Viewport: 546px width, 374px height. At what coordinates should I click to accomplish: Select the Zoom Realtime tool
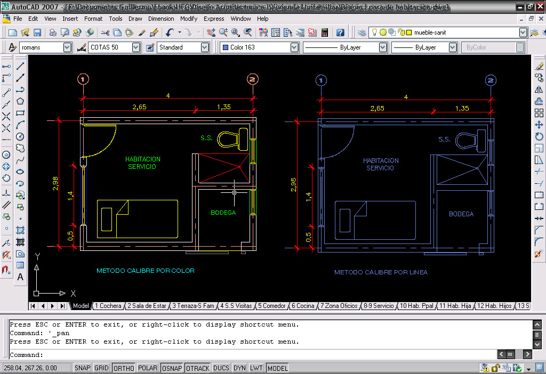(224, 32)
